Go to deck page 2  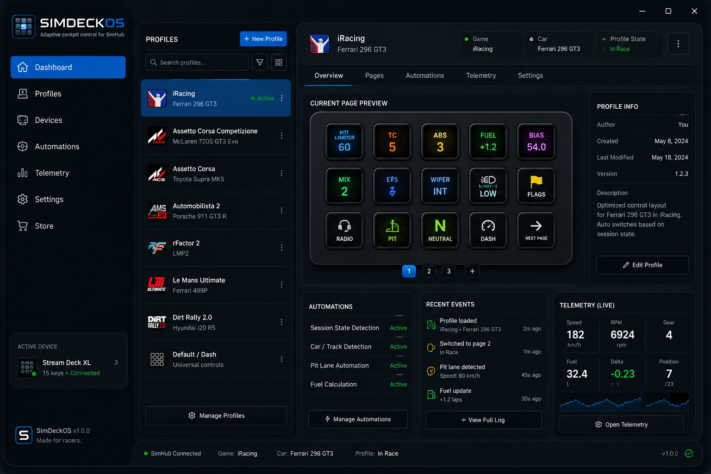pos(429,271)
